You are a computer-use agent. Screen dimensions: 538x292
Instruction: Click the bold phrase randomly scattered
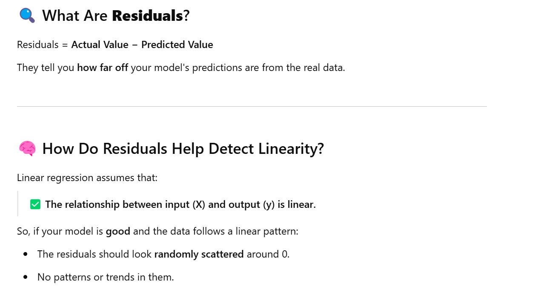click(199, 254)
